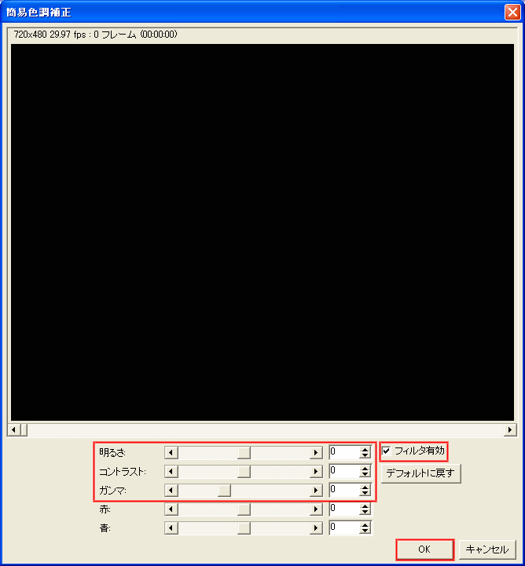Decrease the コントラスト value with the spinner down arrow
Viewport: 525px width, 566px height.
point(365,475)
